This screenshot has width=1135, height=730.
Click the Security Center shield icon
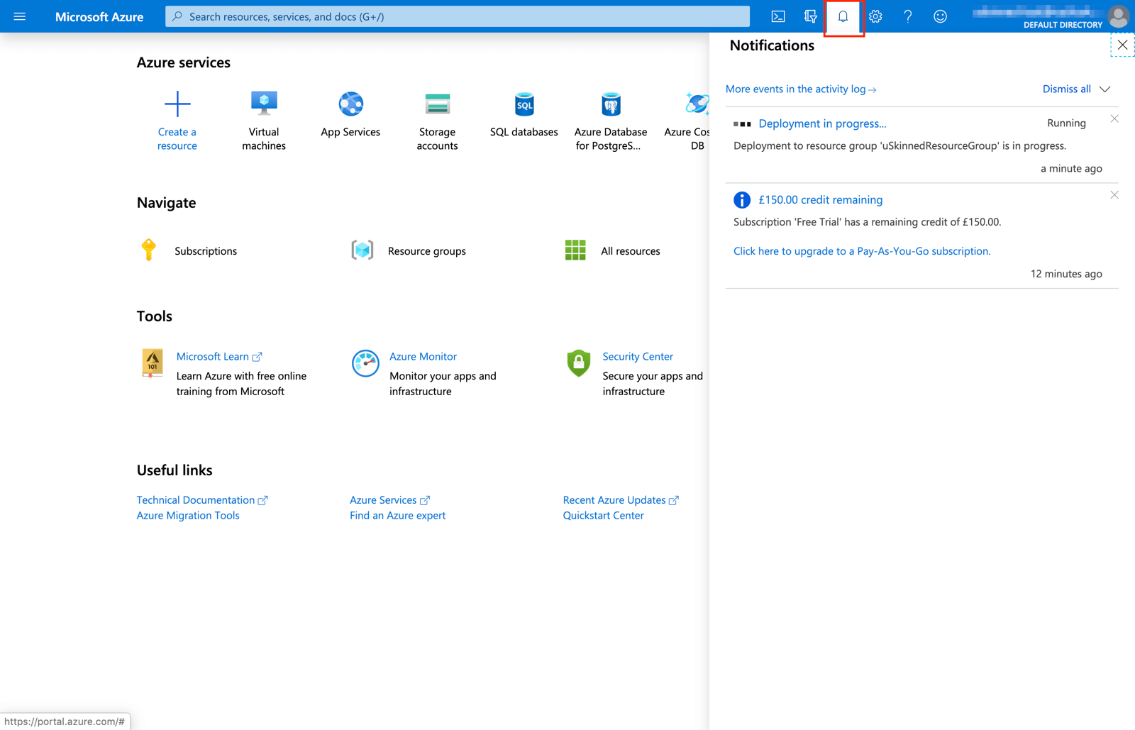click(578, 363)
